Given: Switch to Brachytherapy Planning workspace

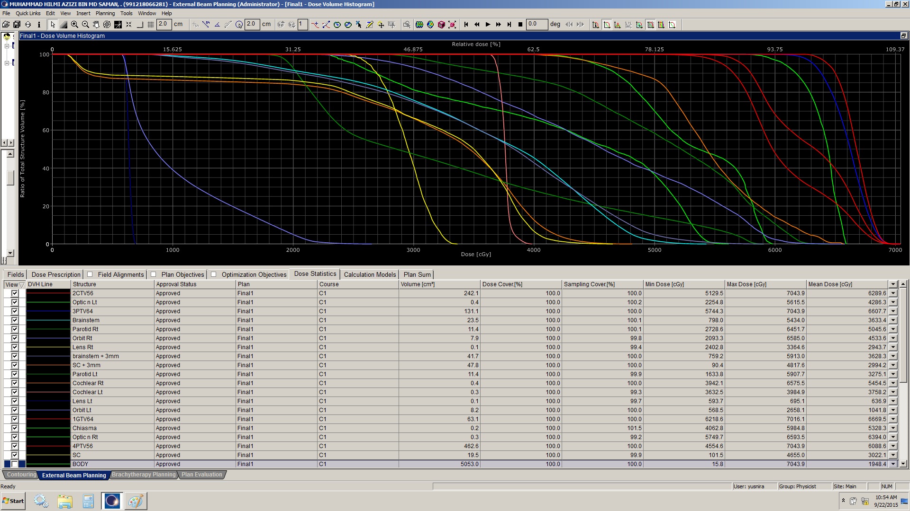Looking at the screenshot, I should pos(144,475).
